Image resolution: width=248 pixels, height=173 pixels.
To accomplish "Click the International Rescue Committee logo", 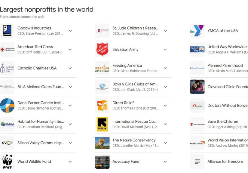I will 102,124.
